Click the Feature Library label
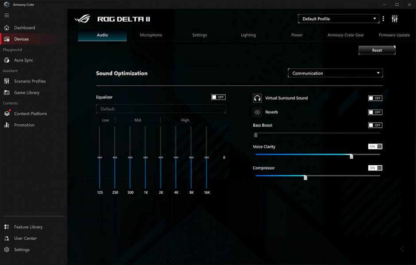 point(28,227)
